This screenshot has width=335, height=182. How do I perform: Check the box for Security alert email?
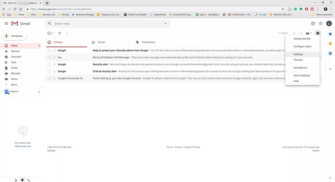click(49, 64)
